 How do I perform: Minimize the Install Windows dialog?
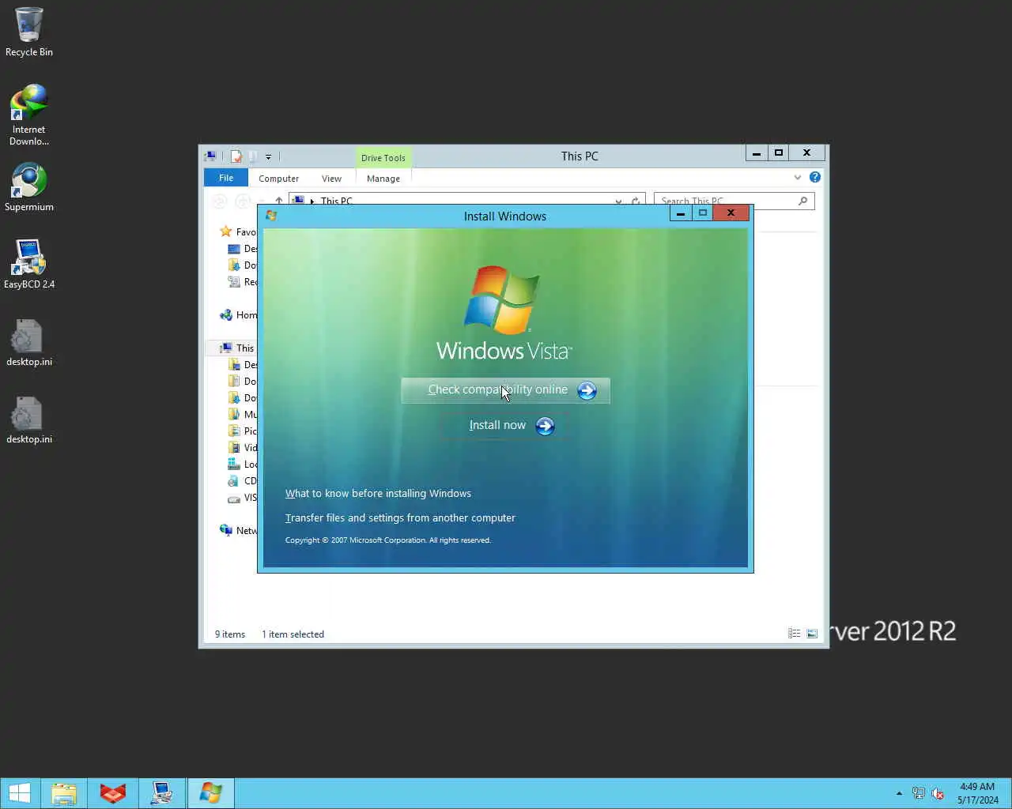681,213
